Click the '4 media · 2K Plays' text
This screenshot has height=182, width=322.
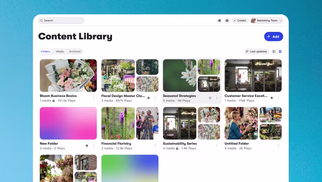[238, 148]
